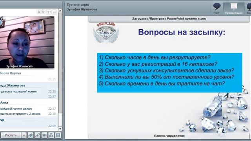This screenshot has width=251, height=141.
Task: Click slide line about уснувших консультантов
Action: coord(166,70)
